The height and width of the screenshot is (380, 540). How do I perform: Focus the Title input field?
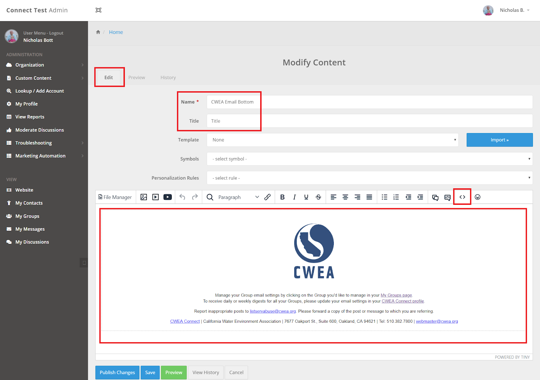370,121
